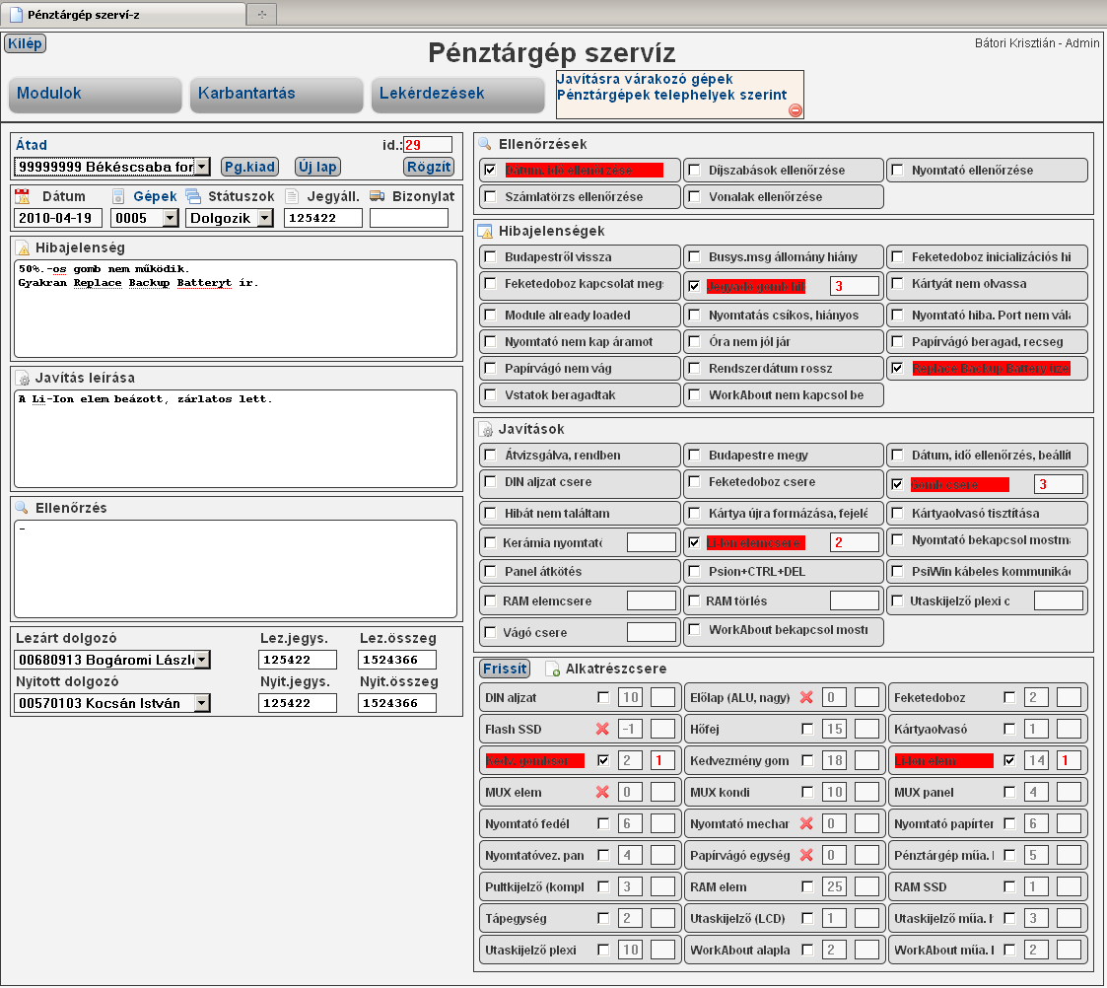Open Lezárt dolgozó Bogáromi László dropdown

203,661
